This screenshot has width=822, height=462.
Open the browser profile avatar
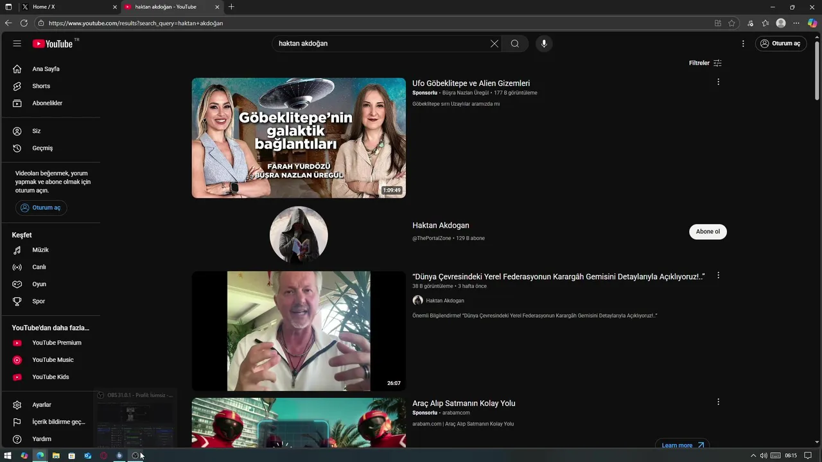tap(781, 23)
